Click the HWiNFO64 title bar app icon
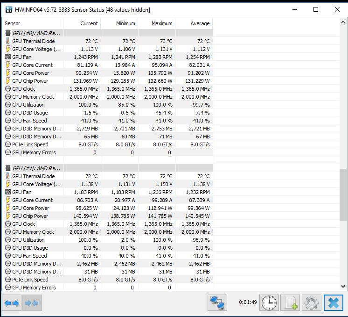 tap(9, 9)
